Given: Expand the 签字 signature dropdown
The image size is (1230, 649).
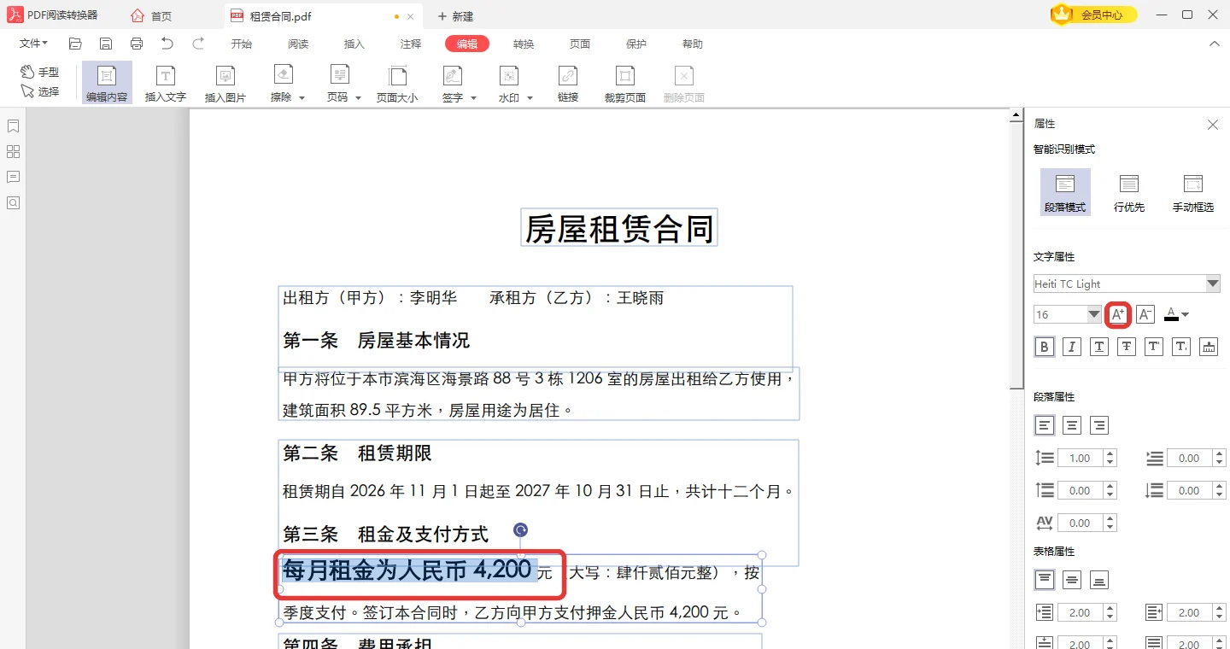Looking at the screenshot, I should pyautogui.click(x=473, y=98).
